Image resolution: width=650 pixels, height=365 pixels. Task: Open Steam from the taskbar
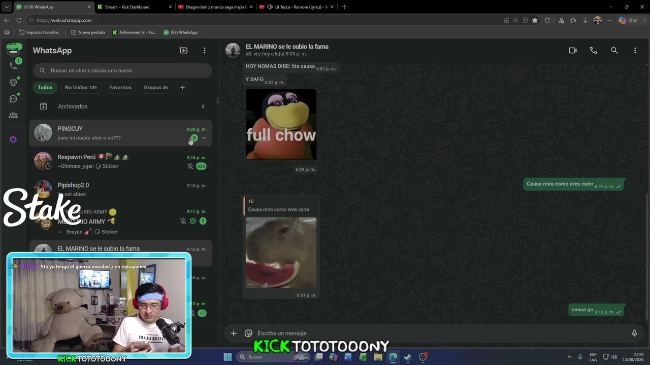click(407, 357)
